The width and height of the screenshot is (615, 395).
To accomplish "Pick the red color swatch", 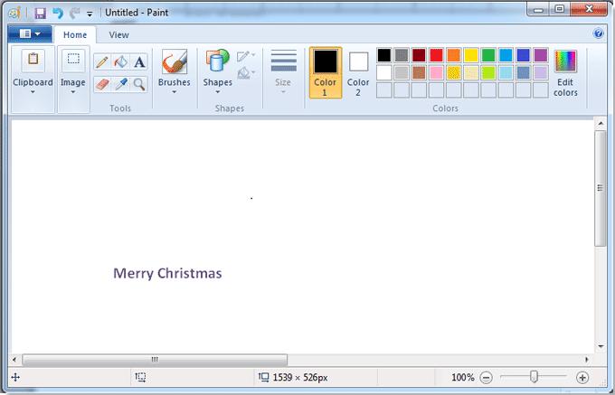I will (x=436, y=55).
